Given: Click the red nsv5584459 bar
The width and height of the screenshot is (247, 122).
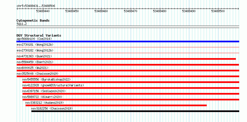Looking at the screenshot, I should [128, 65].
